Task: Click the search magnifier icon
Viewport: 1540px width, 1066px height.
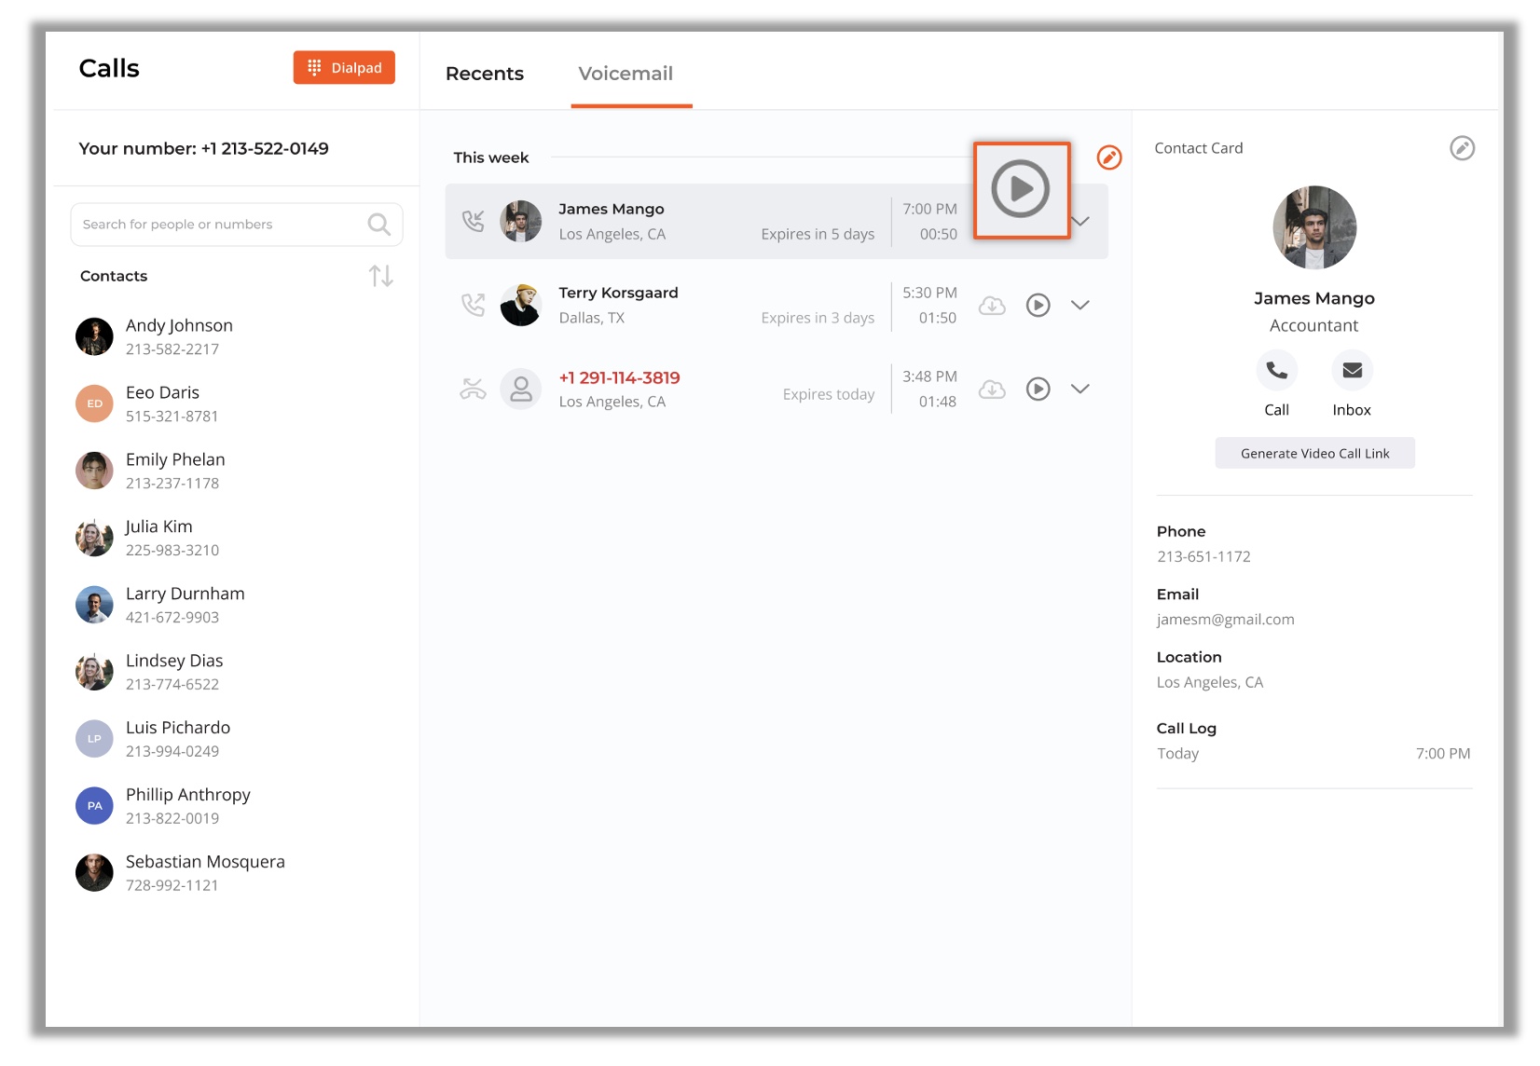Action: tap(378, 225)
